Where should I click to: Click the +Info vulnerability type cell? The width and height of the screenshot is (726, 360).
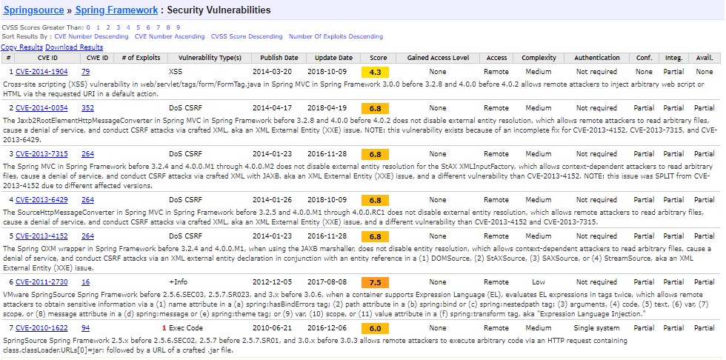click(179, 281)
